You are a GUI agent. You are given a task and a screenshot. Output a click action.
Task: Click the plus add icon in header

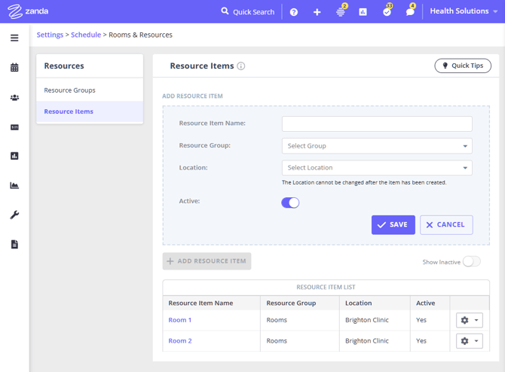[x=317, y=12]
